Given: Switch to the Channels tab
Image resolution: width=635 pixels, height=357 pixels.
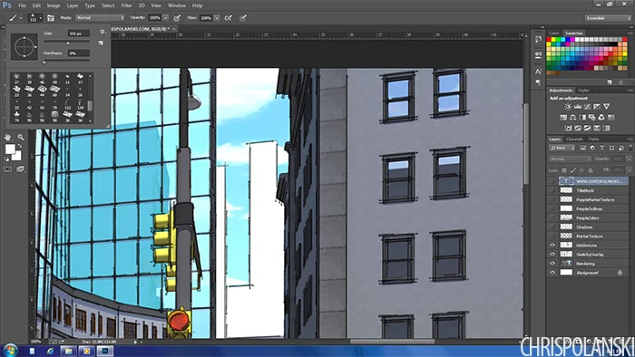Looking at the screenshot, I should pyautogui.click(x=574, y=139).
